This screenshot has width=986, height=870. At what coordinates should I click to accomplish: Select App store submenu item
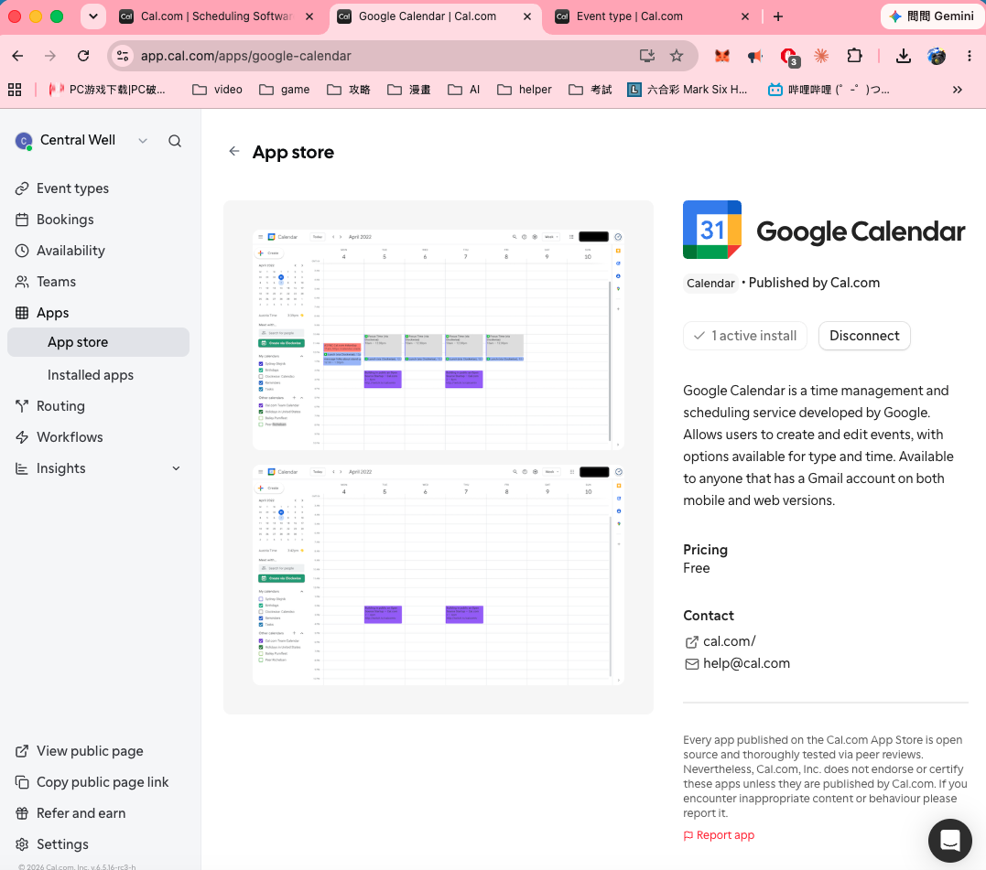click(x=98, y=342)
